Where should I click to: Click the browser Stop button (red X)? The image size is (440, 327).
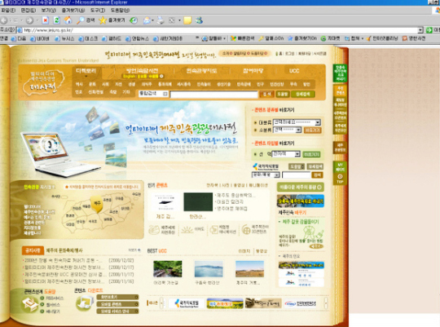pos(45,20)
